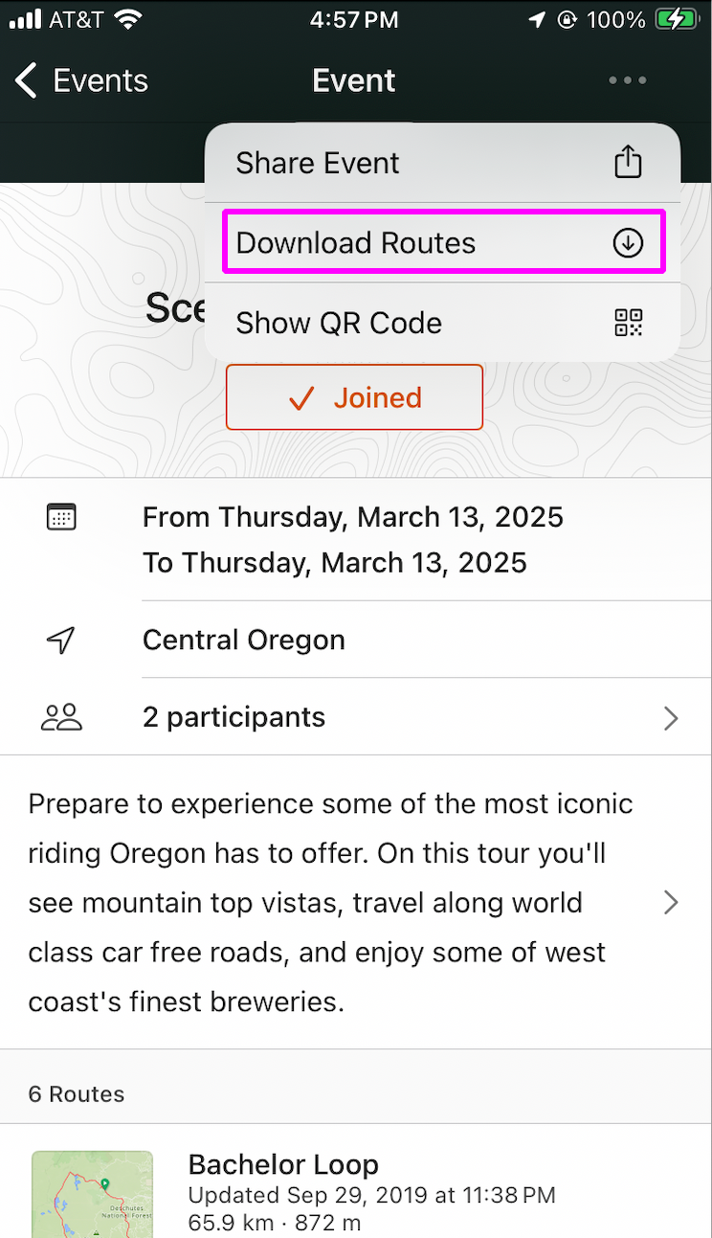Image resolution: width=712 pixels, height=1238 pixels.
Task: Open the three-dot more options menu
Action: coord(628,80)
